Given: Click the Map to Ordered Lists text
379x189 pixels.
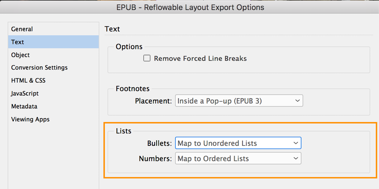Looking at the screenshot, I should pos(213,159).
